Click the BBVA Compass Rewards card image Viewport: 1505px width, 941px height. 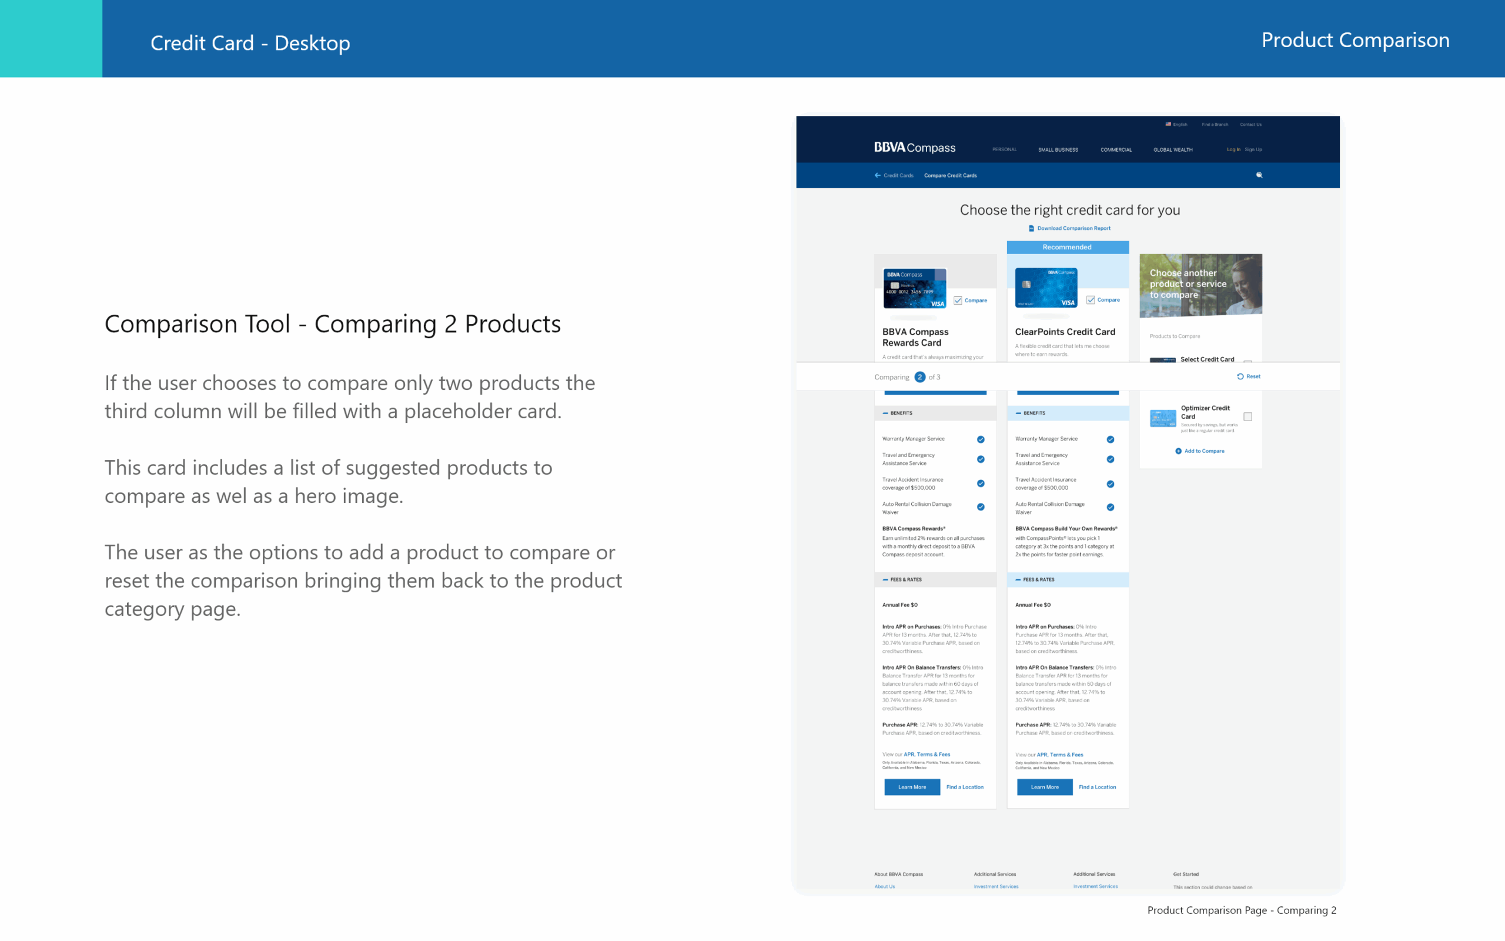pyautogui.click(x=915, y=288)
